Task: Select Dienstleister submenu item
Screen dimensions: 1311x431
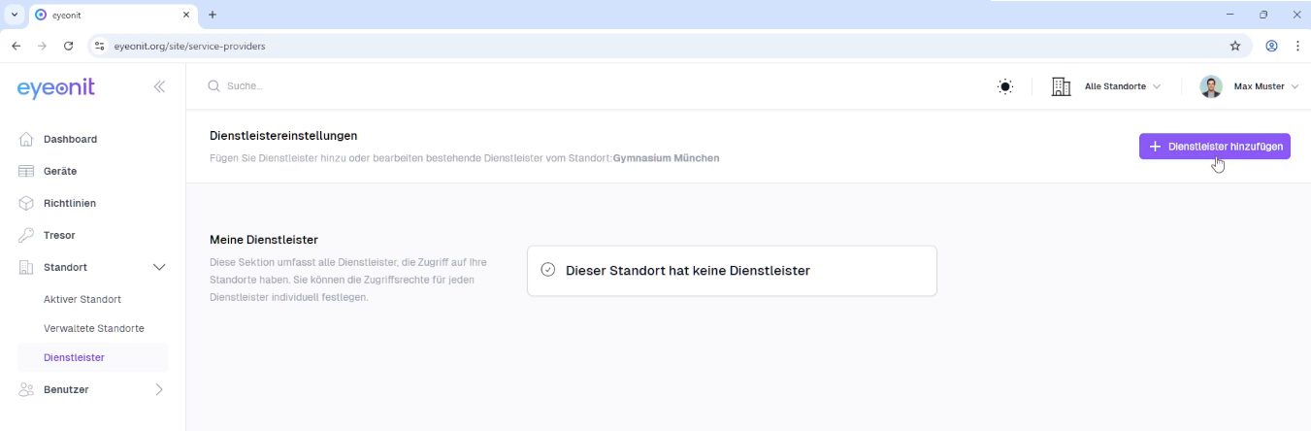Action: [92, 357]
